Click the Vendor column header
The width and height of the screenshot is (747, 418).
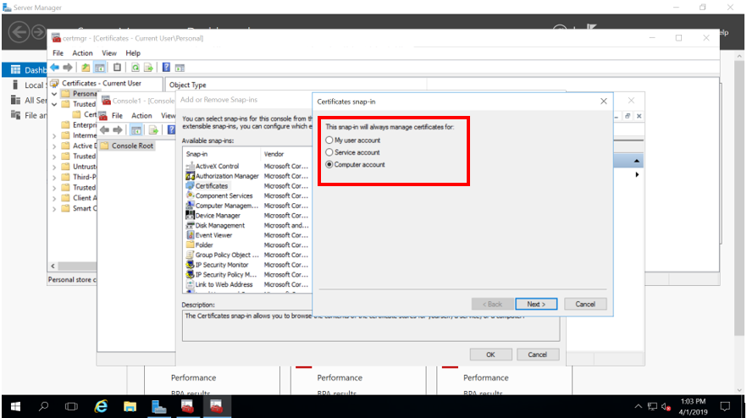pyautogui.click(x=286, y=154)
